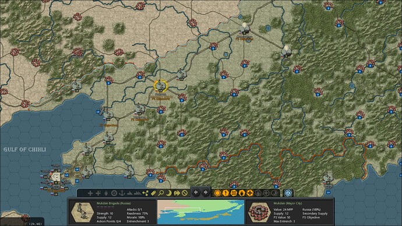This screenshot has width=402, height=226.
Task: Click the crossed-circle cancel icon
Action: pyautogui.click(x=184, y=193)
